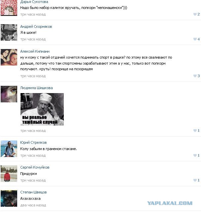Click the YAPLAKAL.COM watermark
Viewport: 201px width, 213px height.
click(x=170, y=203)
